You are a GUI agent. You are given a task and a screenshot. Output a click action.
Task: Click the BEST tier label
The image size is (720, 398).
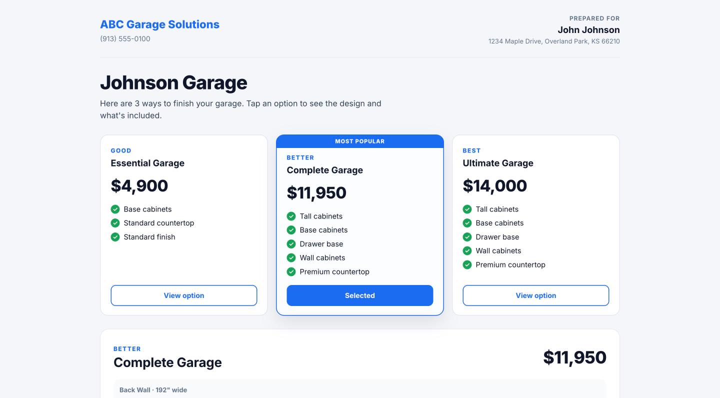click(471, 150)
